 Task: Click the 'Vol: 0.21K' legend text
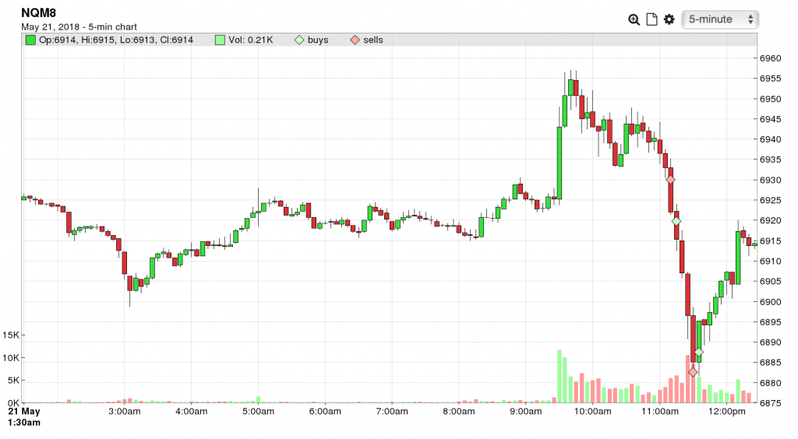pyautogui.click(x=250, y=40)
